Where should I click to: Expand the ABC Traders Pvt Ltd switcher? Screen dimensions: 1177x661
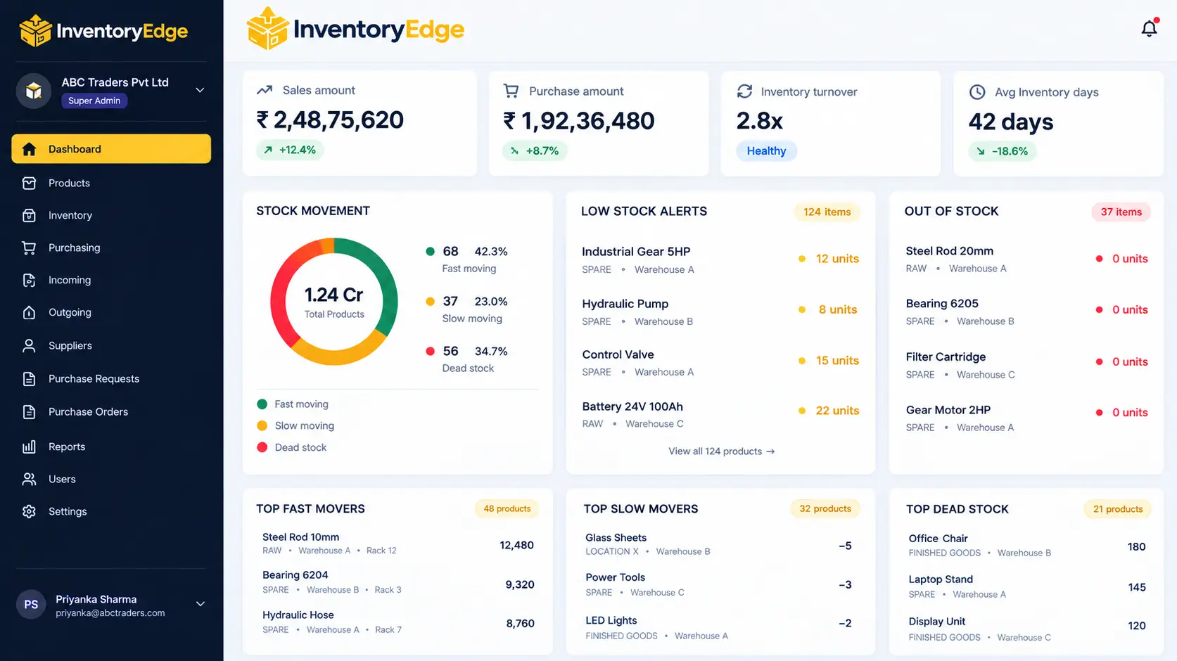click(x=200, y=90)
